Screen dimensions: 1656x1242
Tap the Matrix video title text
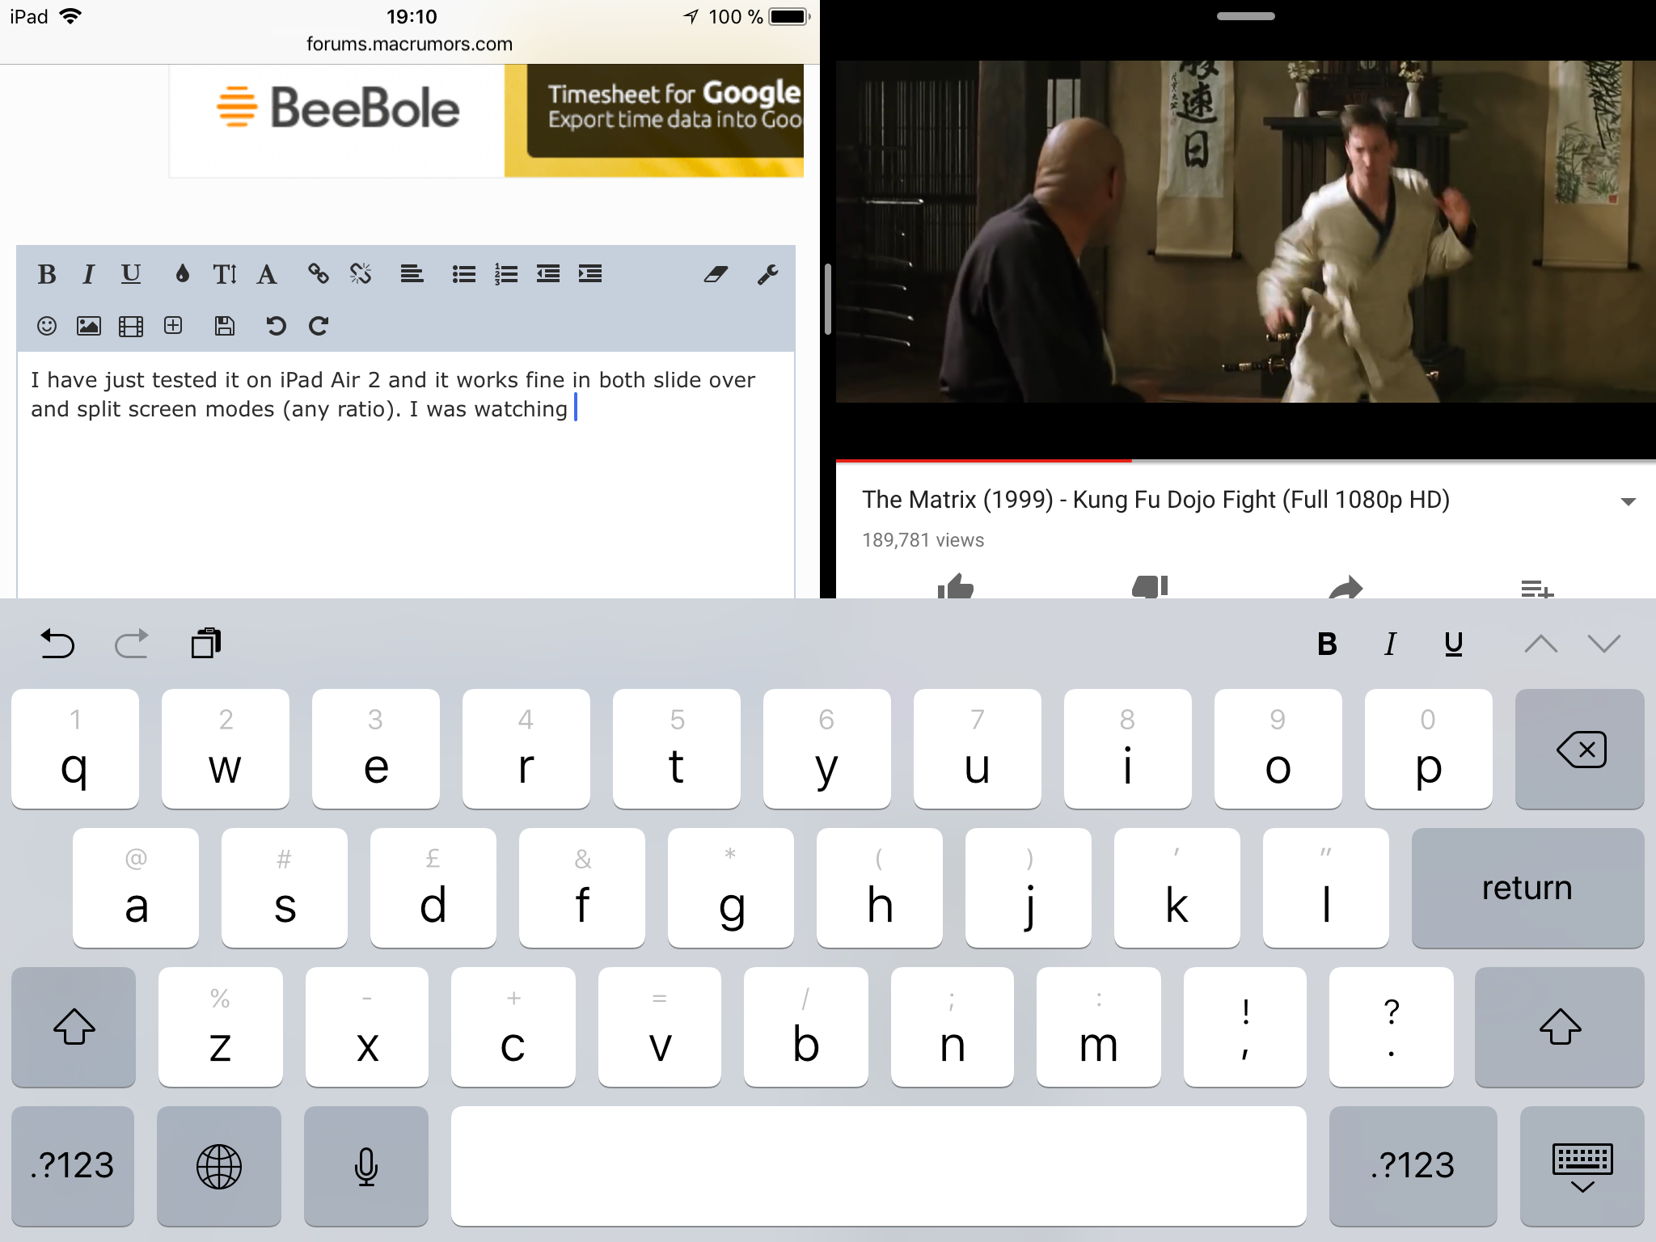pyautogui.click(x=1155, y=500)
